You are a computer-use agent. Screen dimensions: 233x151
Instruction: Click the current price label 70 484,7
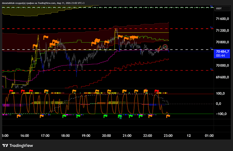tap(222, 51)
